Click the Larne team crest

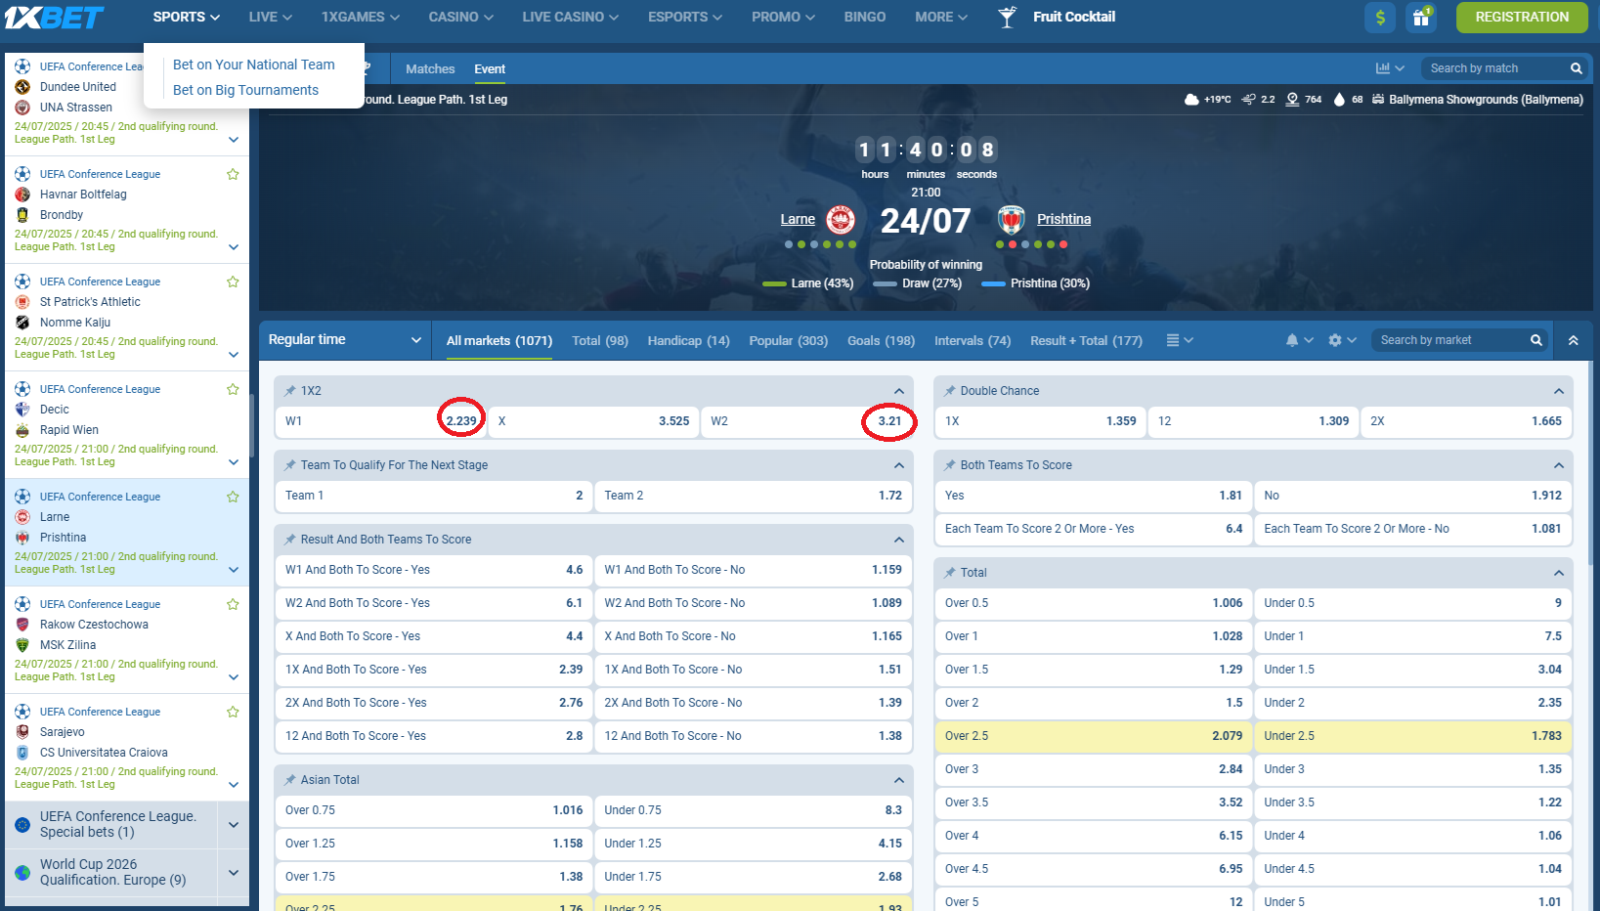click(x=841, y=219)
